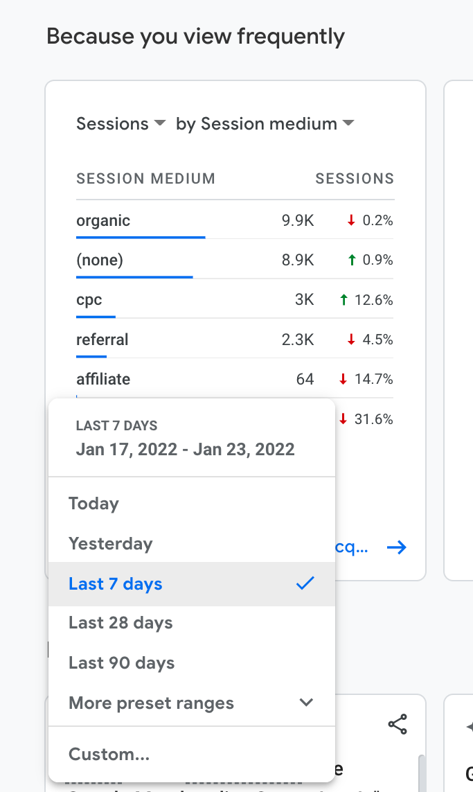Click the Sessions column header

click(x=355, y=179)
